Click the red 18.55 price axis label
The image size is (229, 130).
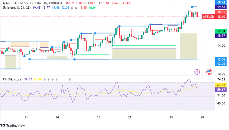221,12
